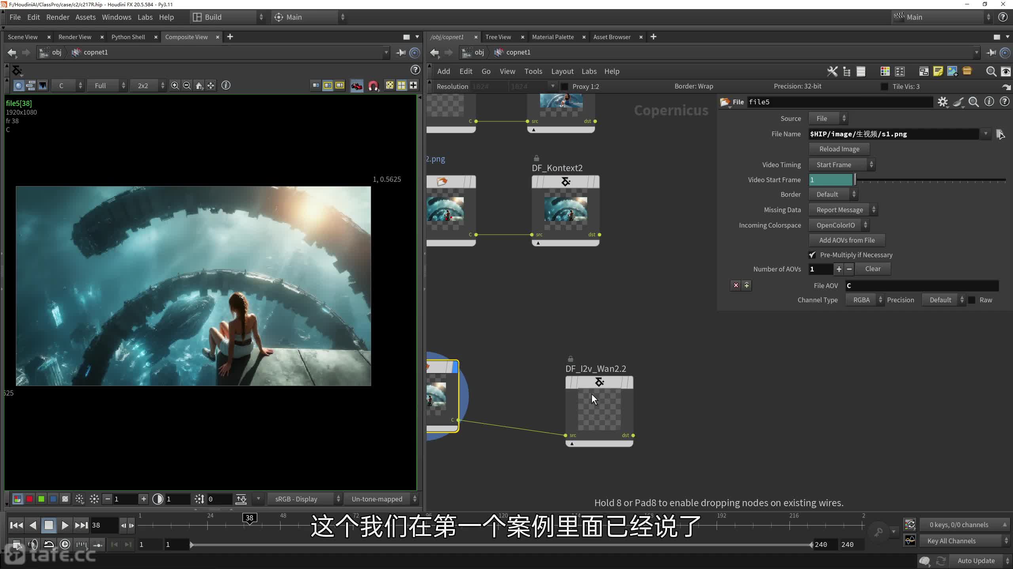Click the home view icon in viewer toolbar

[x=199, y=85]
